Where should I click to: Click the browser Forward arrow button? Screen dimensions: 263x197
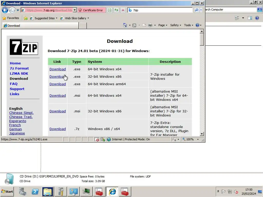pos(12,10)
